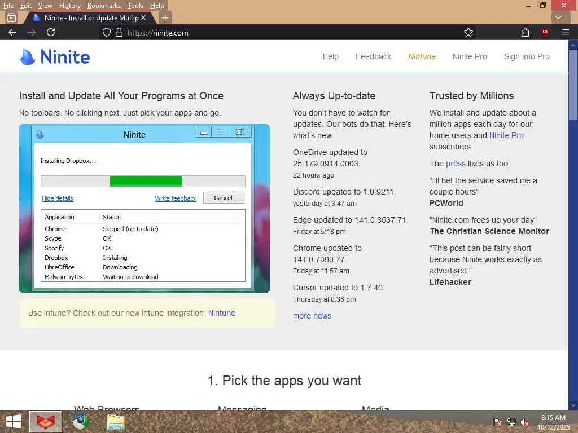Go back with the browser back arrow
This screenshot has height=433, width=578.
(12, 32)
